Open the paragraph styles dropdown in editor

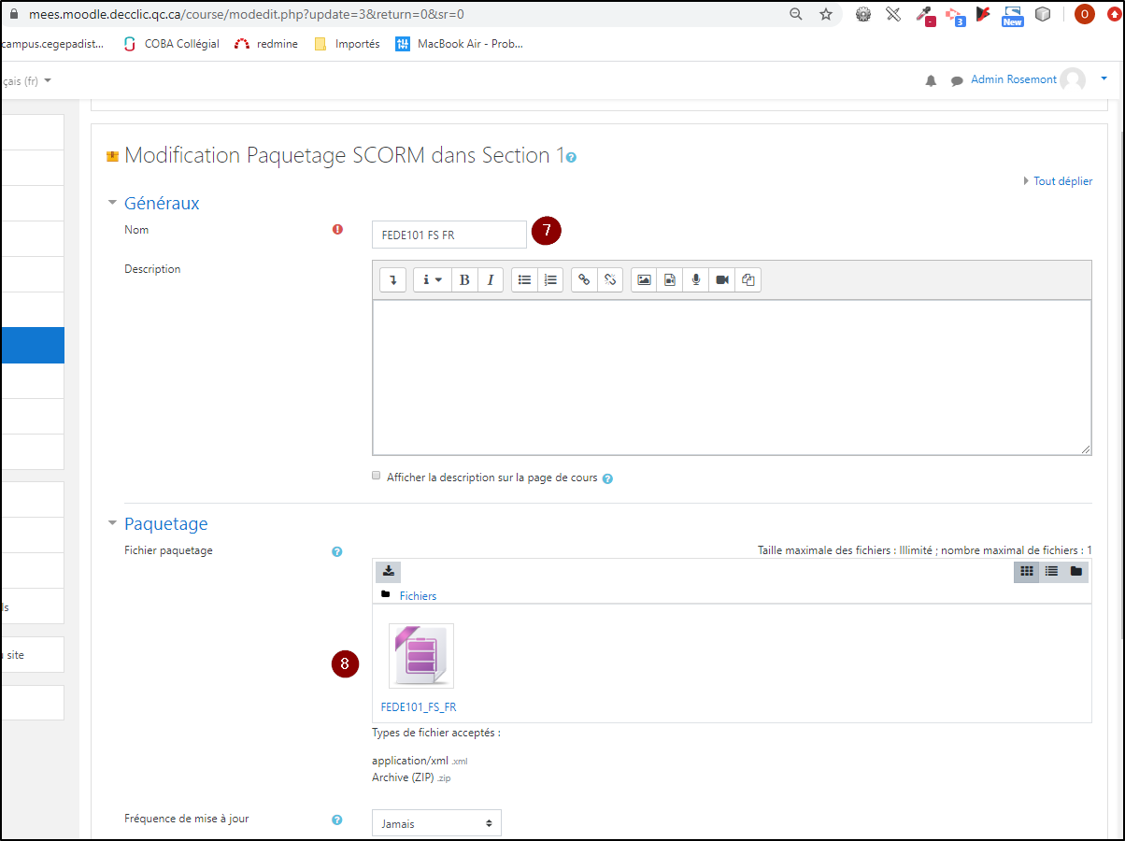[432, 279]
